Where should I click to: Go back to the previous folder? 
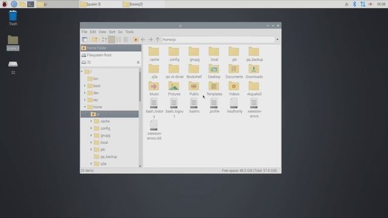click(143, 39)
